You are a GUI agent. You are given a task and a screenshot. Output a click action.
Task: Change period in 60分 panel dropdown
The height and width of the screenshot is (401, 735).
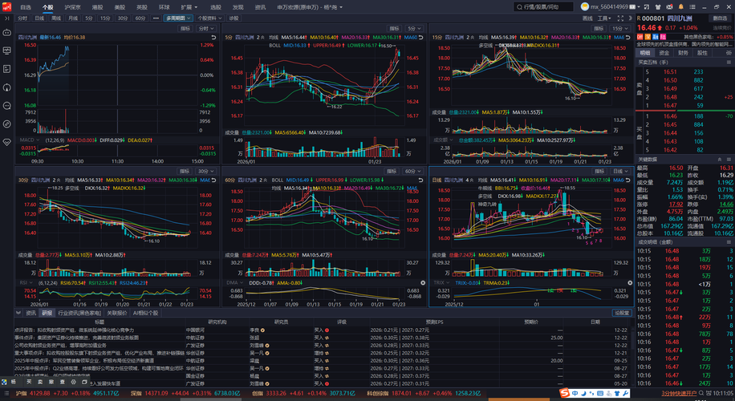tap(413, 172)
